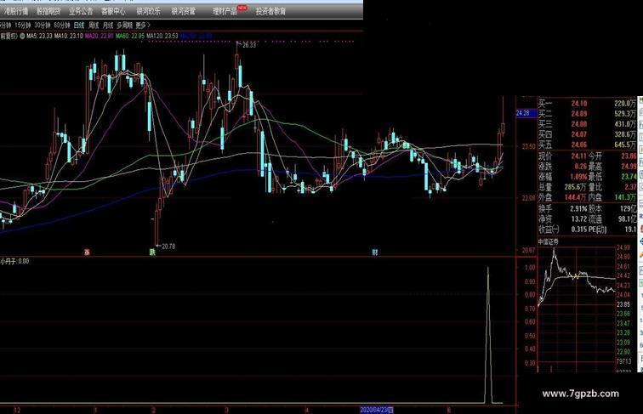Open the 客服中心 menu item
The height and width of the screenshot is (414, 643).
(113, 11)
